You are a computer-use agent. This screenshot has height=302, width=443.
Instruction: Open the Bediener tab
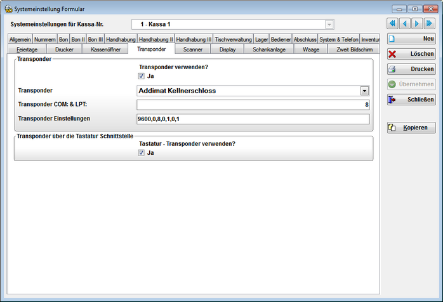(x=281, y=39)
